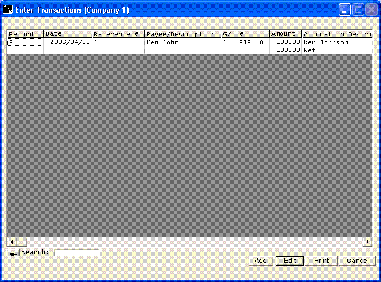Screen dimensions: 381x282
Task: Click the application icon in the title bar
Action: (x=8, y=10)
